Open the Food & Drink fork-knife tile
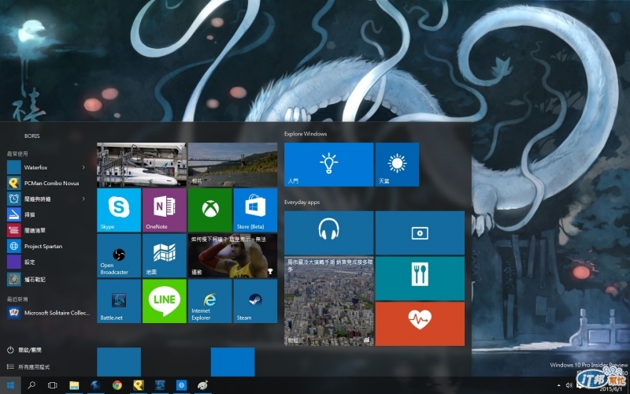The image size is (630, 394). click(420, 278)
